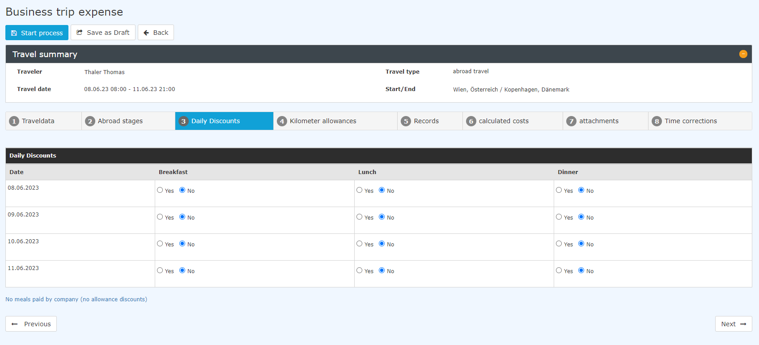This screenshot has width=759, height=345.
Task: Set Breakfast to Yes for 11.06.2023
Action: point(160,270)
